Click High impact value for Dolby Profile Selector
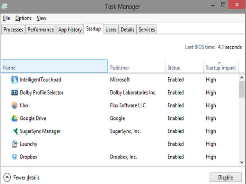The height and width of the screenshot is (184, 246). point(211,93)
